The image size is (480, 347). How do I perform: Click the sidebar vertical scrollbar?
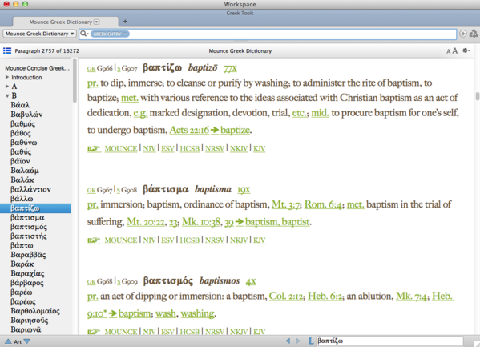(x=75, y=81)
